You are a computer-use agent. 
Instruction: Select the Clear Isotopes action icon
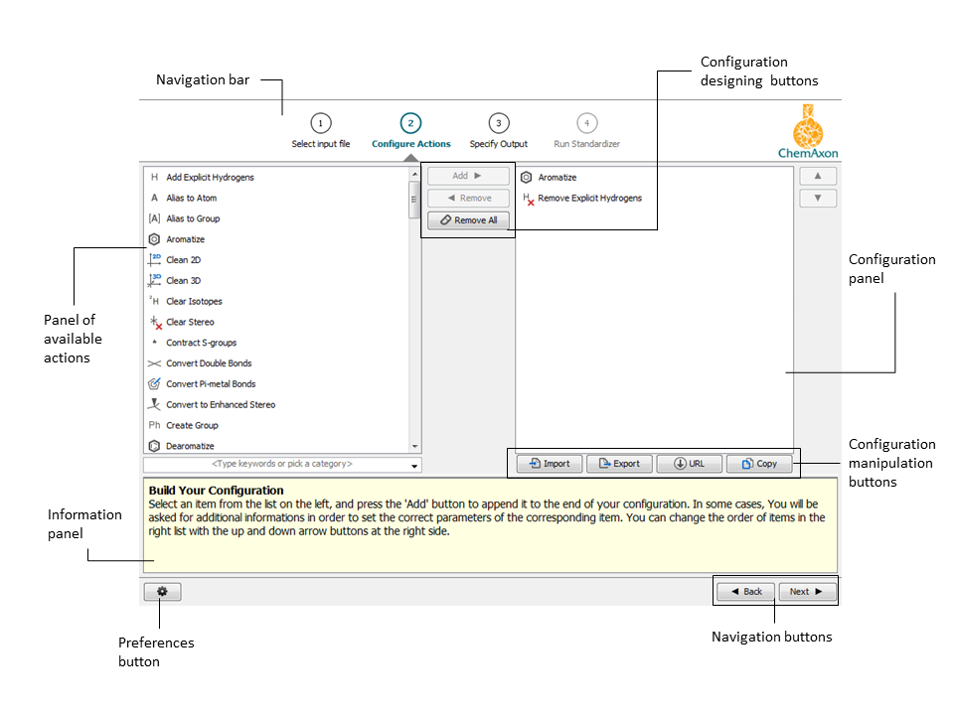(x=154, y=301)
